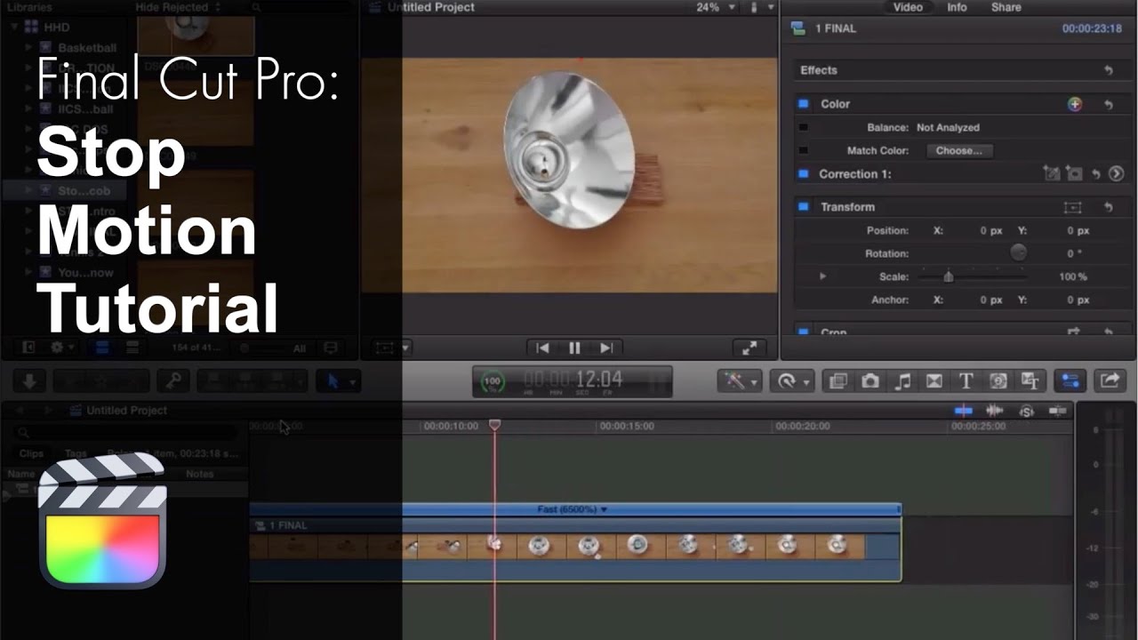This screenshot has width=1138, height=640.
Task: Enable the Balance checkbox
Action: 804,127
